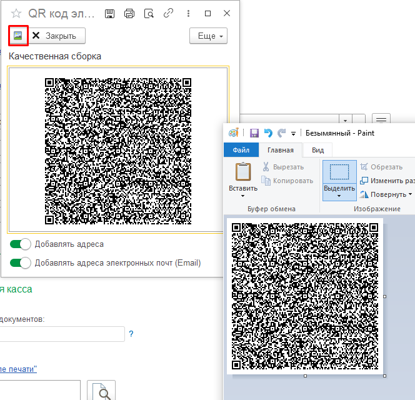This screenshot has width=415, height=400.
Task: Click the right-edge canvas resize handle in Paint
Action: point(384,296)
